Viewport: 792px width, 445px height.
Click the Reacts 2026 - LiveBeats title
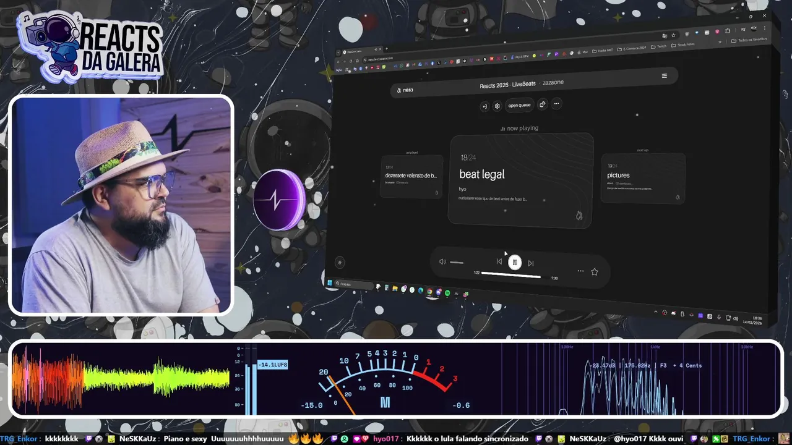click(507, 85)
